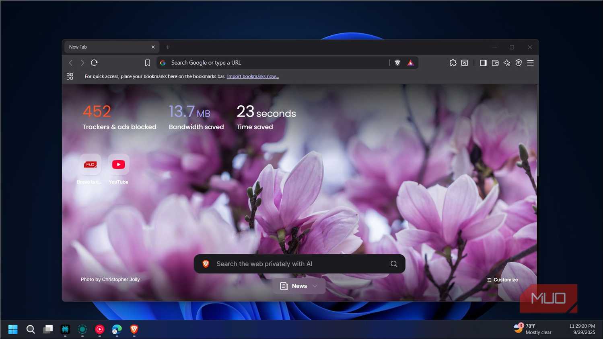Click Import bookmarks now link
This screenshot has width=603, height=339.
[253, 76]
